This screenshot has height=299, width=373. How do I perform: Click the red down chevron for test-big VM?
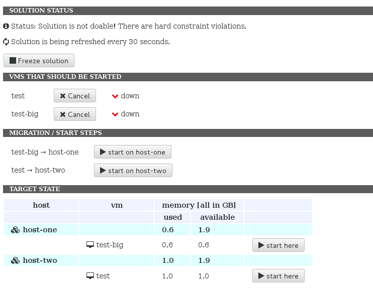pyautogui.click(x=115, y=114)
